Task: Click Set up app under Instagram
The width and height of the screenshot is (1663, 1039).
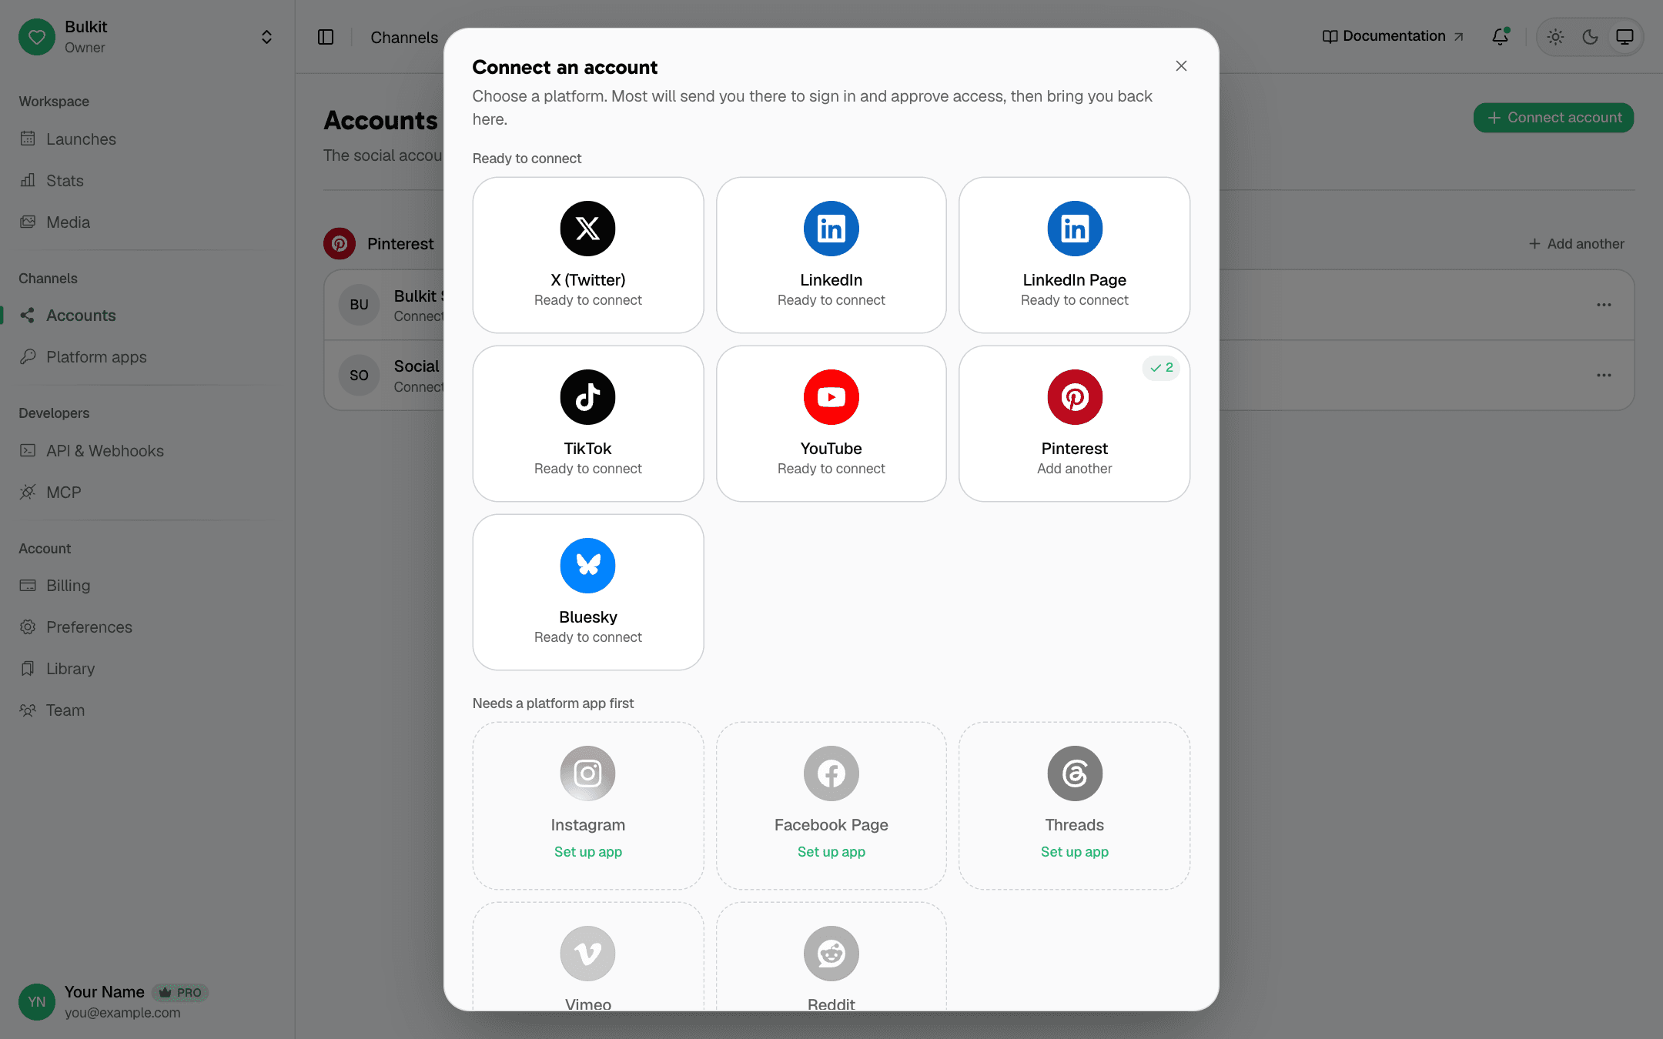Action: click(x=587, y=852)
